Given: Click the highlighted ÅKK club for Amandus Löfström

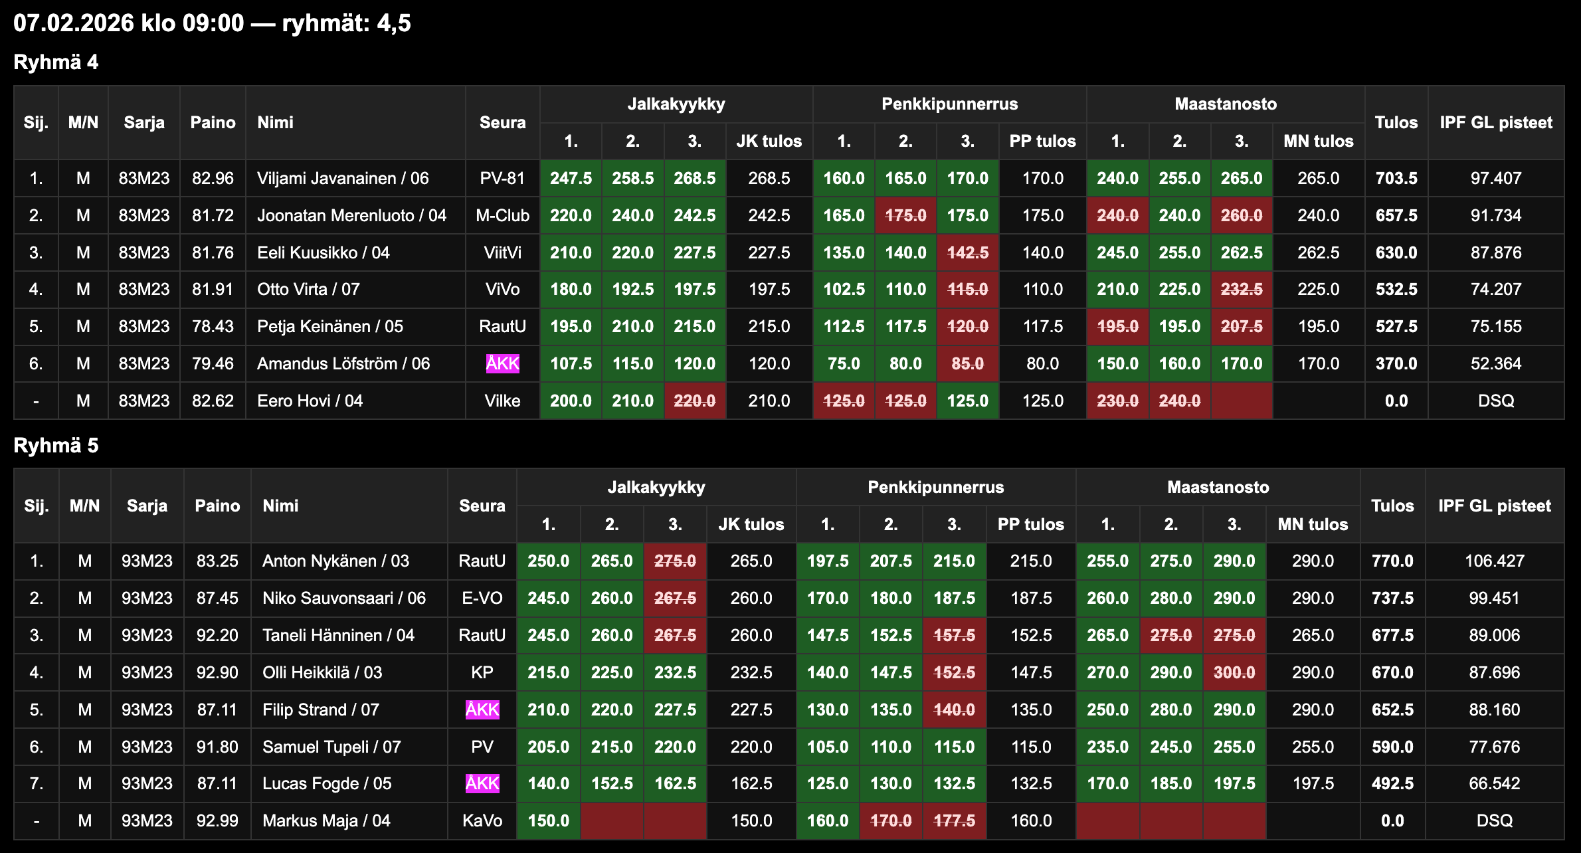Looking at the screenshot, I should tap(502, 363).
